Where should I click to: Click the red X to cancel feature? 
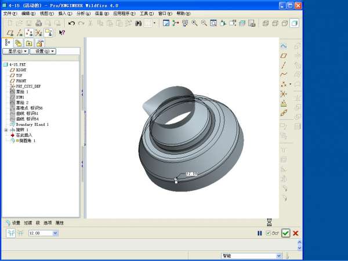pos(296,233)
